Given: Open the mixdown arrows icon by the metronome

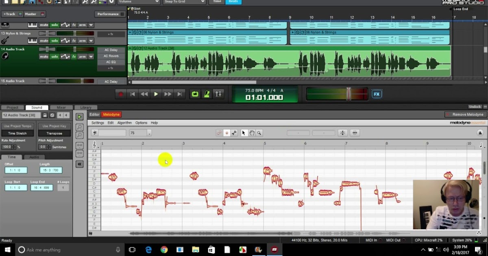Looking at the screenshot, I should click(218, 94).
